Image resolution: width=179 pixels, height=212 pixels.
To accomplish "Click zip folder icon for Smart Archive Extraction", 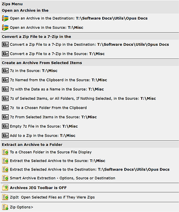I will [5, 178].
